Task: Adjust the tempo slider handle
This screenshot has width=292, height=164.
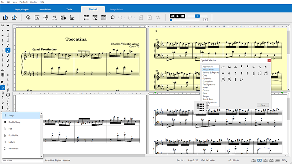Action: coord(197,16)
